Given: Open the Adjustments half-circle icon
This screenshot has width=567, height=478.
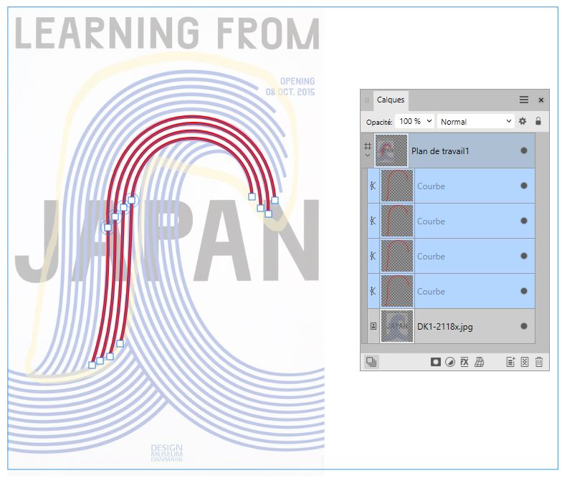Looking at the screenshot, I should [450, 362].
